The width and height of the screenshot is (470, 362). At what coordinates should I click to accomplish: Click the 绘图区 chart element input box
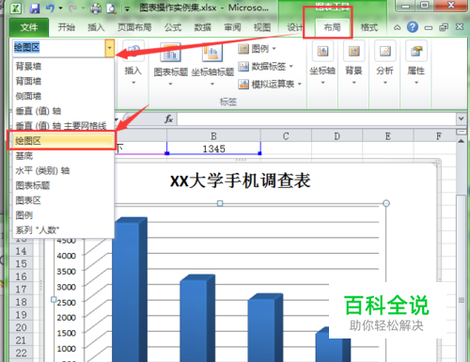coord(59,48)
